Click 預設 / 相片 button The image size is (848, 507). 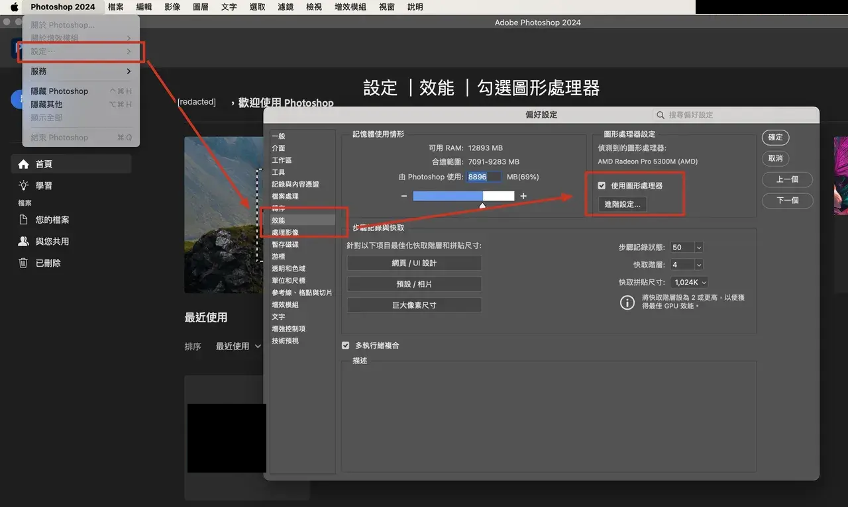pyautogui.click(x=414, y=284)
